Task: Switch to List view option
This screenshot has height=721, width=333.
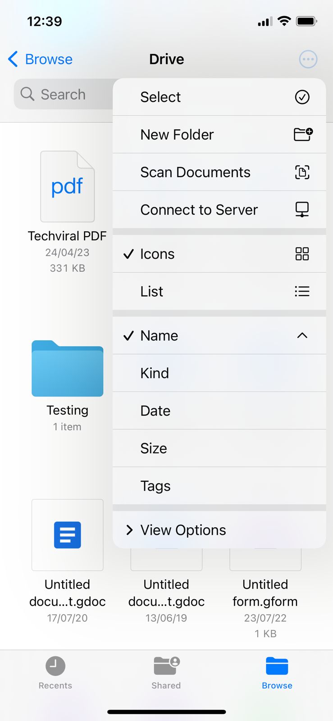Action: (x=152, y=292)
